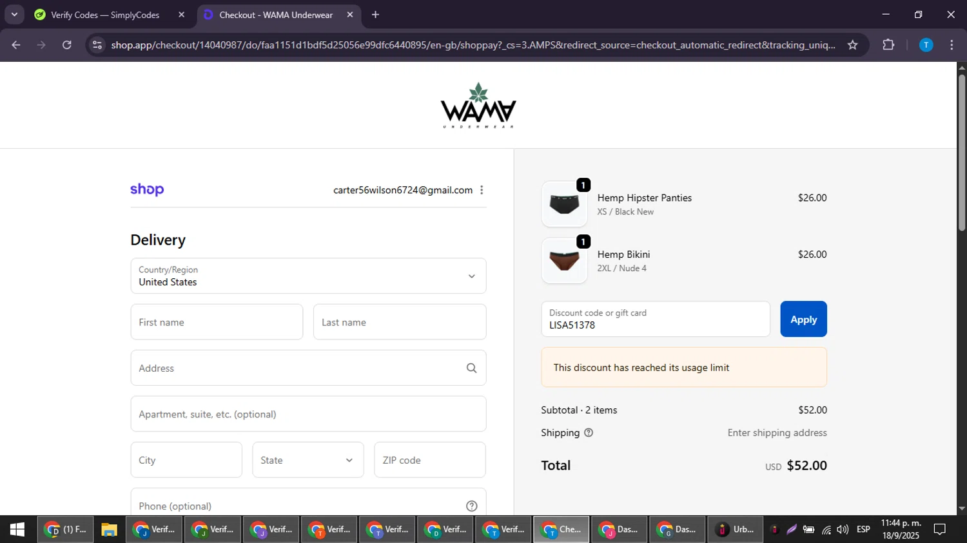Apply the discount code

(803, 319)
